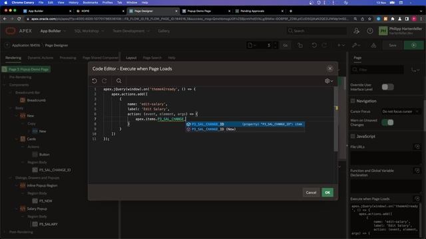
Task: Expand the Pre-Rendering tree node
Action: click(5, 77)
